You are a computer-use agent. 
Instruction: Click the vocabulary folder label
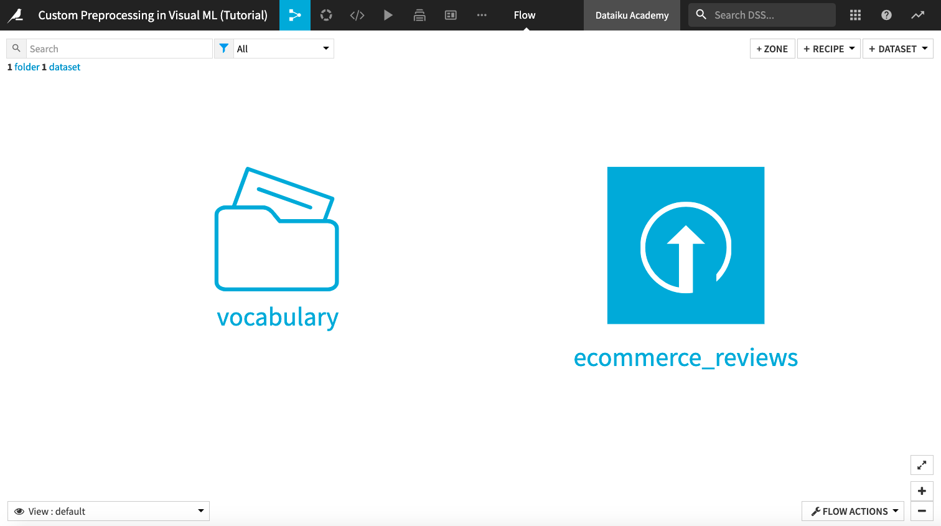click(278, 317)
